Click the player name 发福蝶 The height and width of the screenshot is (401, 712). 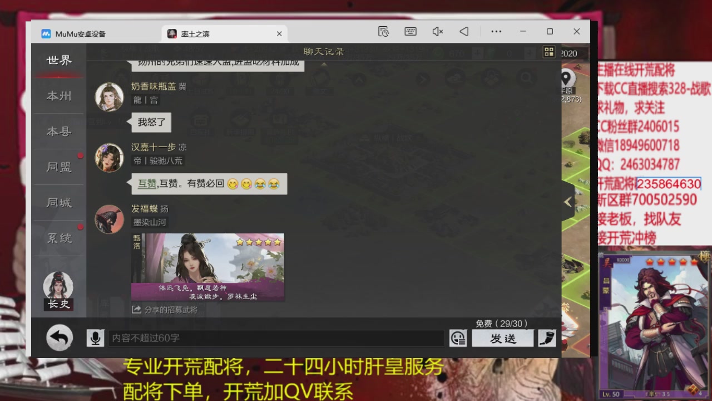[145, 208]
